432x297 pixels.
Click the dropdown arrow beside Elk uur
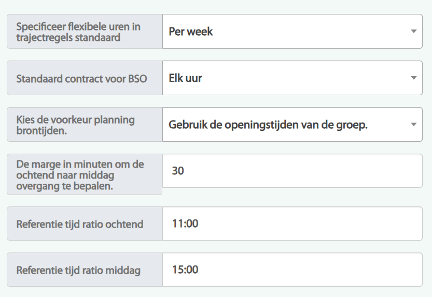pyautogui.click(x=413, y=78)
